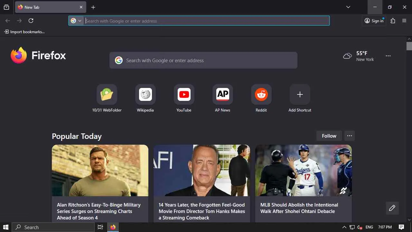
Task: Go forward one page
Action: coord(19,21)
